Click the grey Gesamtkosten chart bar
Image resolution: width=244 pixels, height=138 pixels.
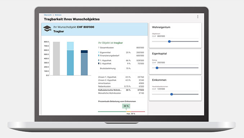click(57, 59)
